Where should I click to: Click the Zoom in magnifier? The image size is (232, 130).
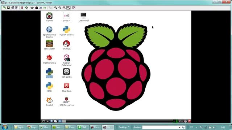click(55, 8)
